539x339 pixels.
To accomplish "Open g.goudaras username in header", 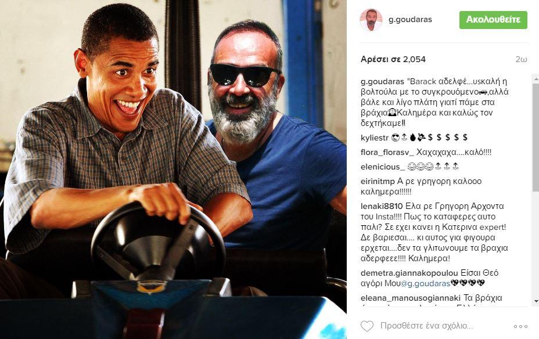I will (410, 20).
